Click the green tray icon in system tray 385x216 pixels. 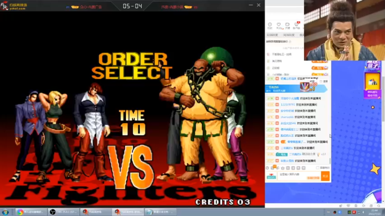(349, 212)
